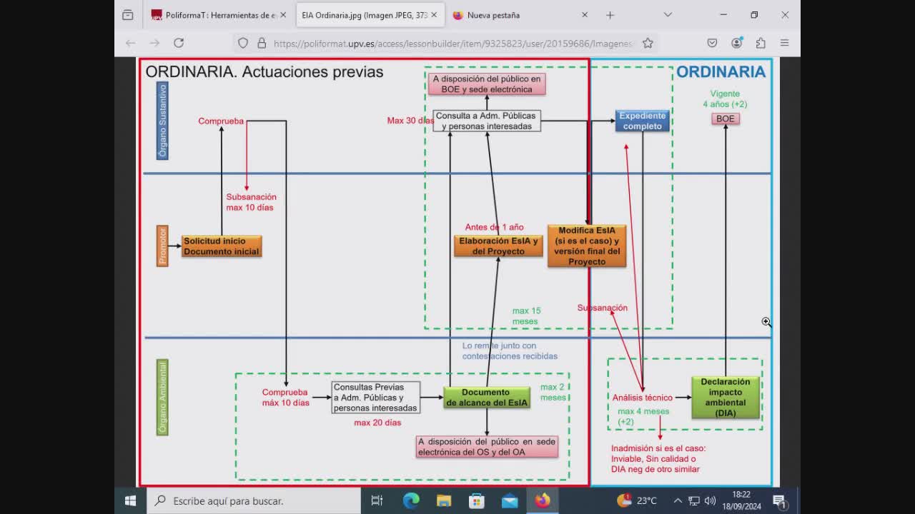This screenshot has width=915, height=514.
Task: Open network settings from tray icon
Action: pyautogui.click(x=693, y=500)
